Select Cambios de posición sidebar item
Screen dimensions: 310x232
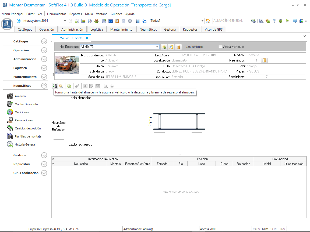click(28, 128)
